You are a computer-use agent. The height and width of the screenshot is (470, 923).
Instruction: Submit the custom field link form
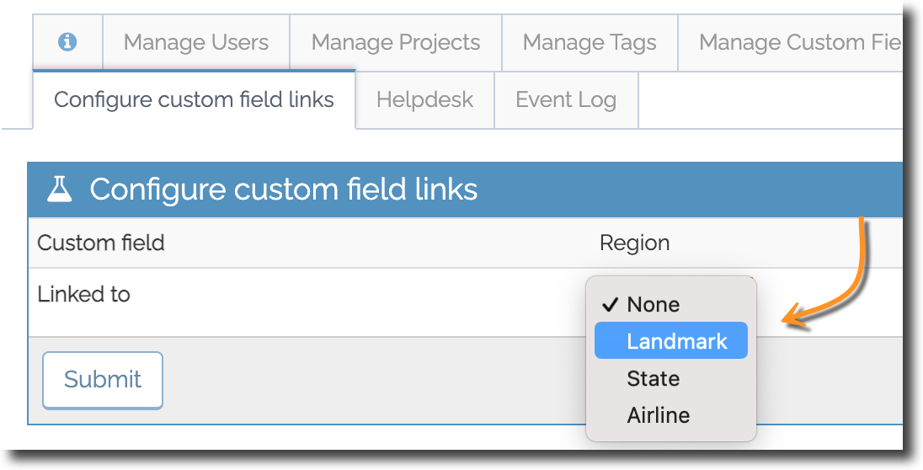(103, 380)
